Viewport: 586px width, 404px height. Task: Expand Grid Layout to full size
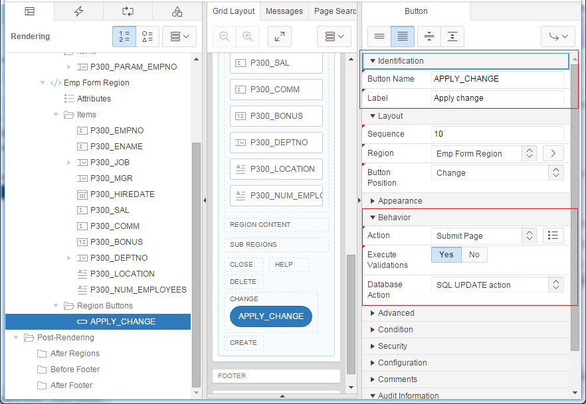tap(280, 36)
